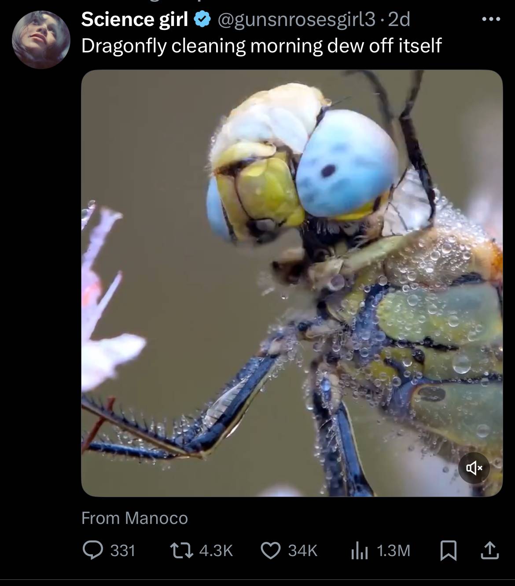Click the dragonfly post caption text
The height and width of the screenshot is (586, 515).
(261, 46)
